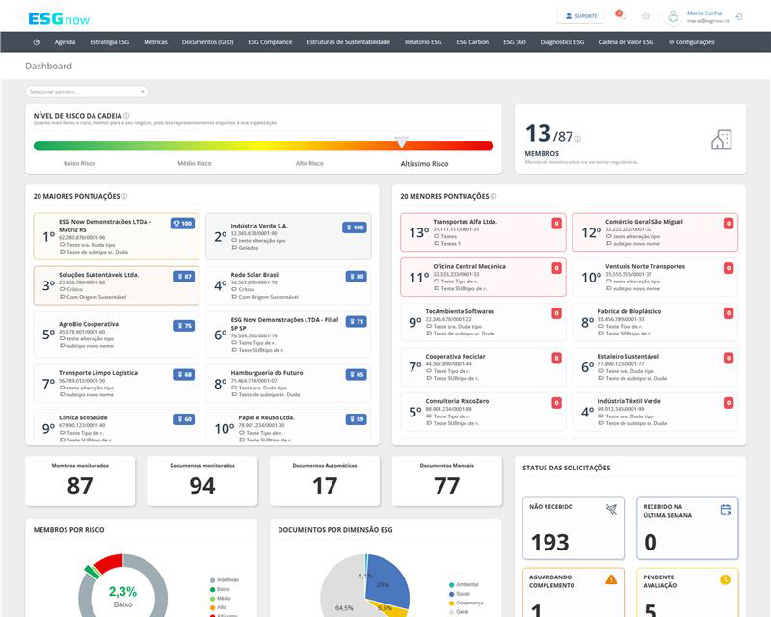771x617 pixels.
Task: Click info icon beside 20 Menores Pontuações
Action: pyautogui.click(x=493, y=196)
